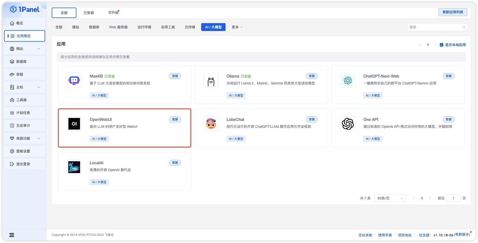Click 安装 button for MaxKB
Image resolution: width=478 pixels, height=243 pixels.
(x=175, y=76)
